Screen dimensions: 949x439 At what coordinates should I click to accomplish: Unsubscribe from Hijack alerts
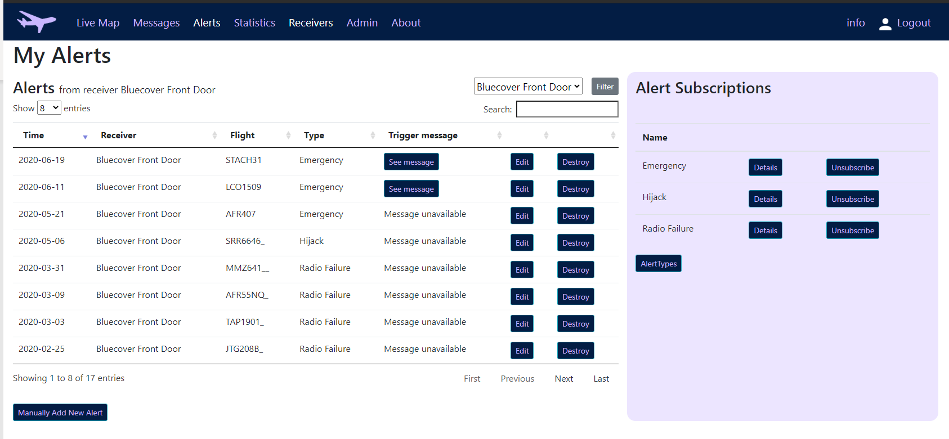pyautogui.click(x=852, y=199)
